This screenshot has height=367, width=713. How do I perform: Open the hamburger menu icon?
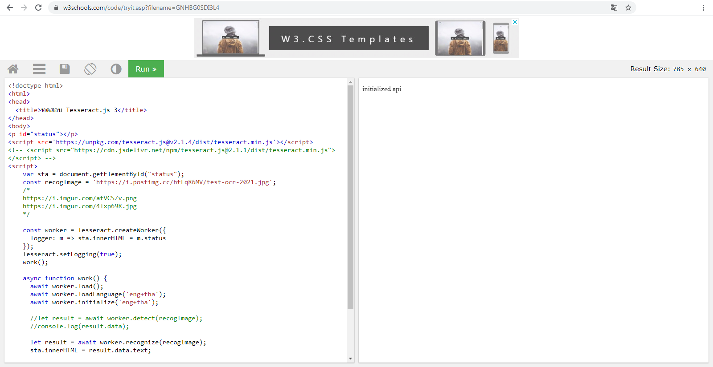click(x=39, y=69)
